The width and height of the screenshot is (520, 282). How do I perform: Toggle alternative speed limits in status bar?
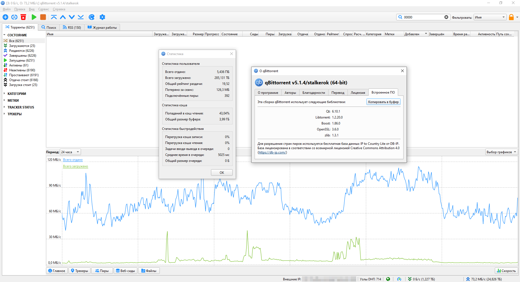pos(399,279)
